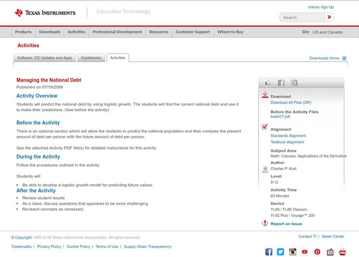Open the Activities navigation menu

coord(76,32)
